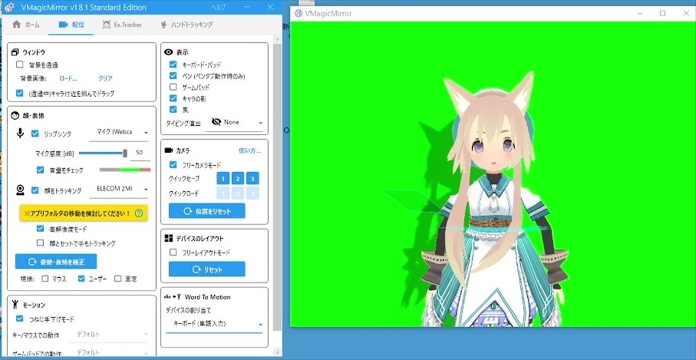Click the ウィンドウ section window icon

click(16, 52)
